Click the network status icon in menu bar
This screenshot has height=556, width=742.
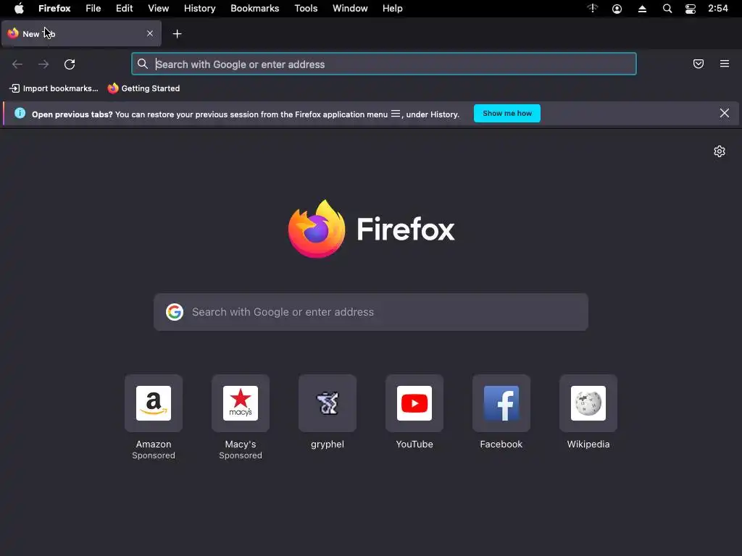(593, 9)
